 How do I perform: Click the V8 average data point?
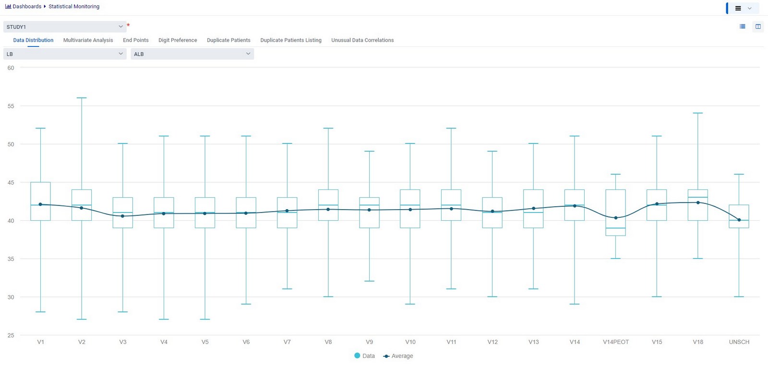click(x=328, y=209)
